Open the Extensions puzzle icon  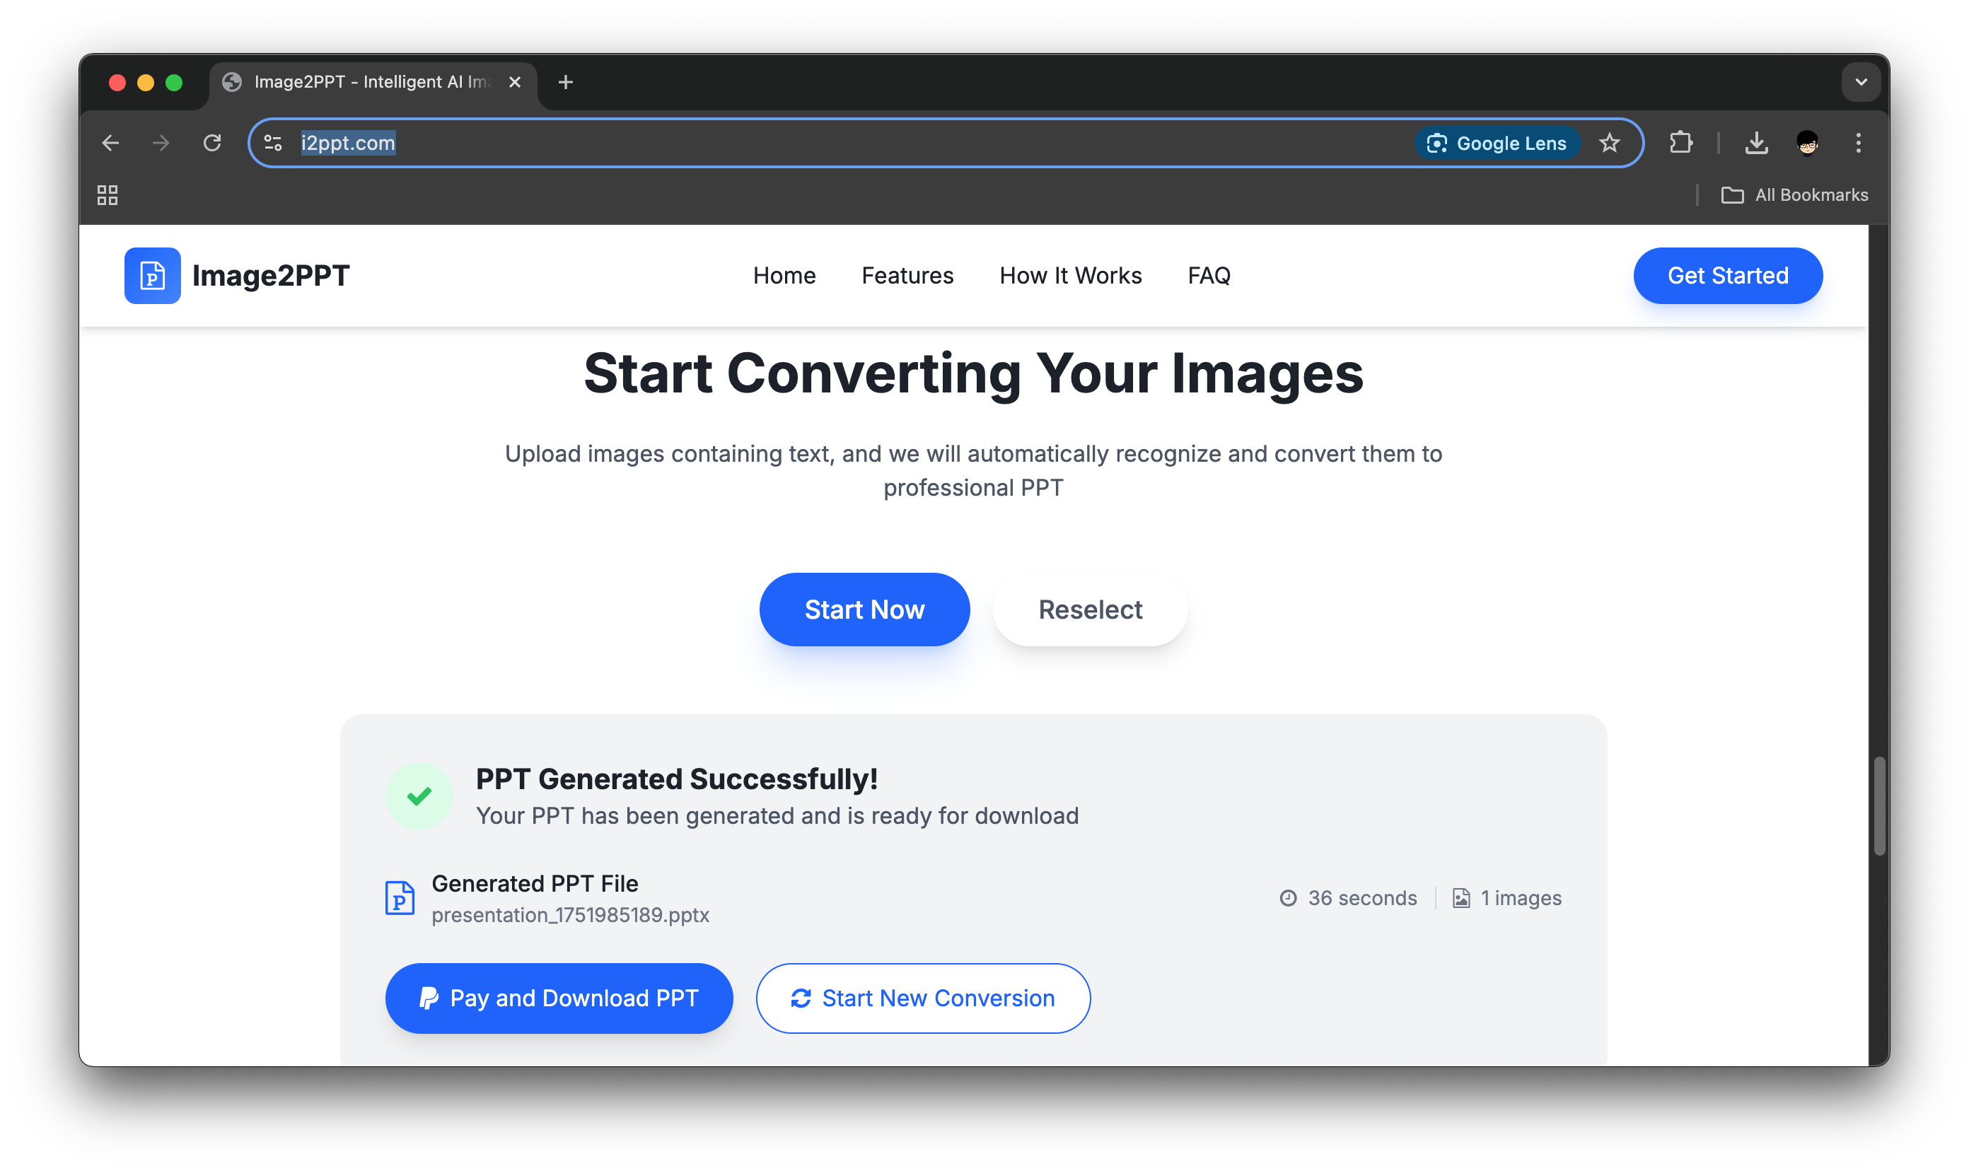[x=1680, y=143]
